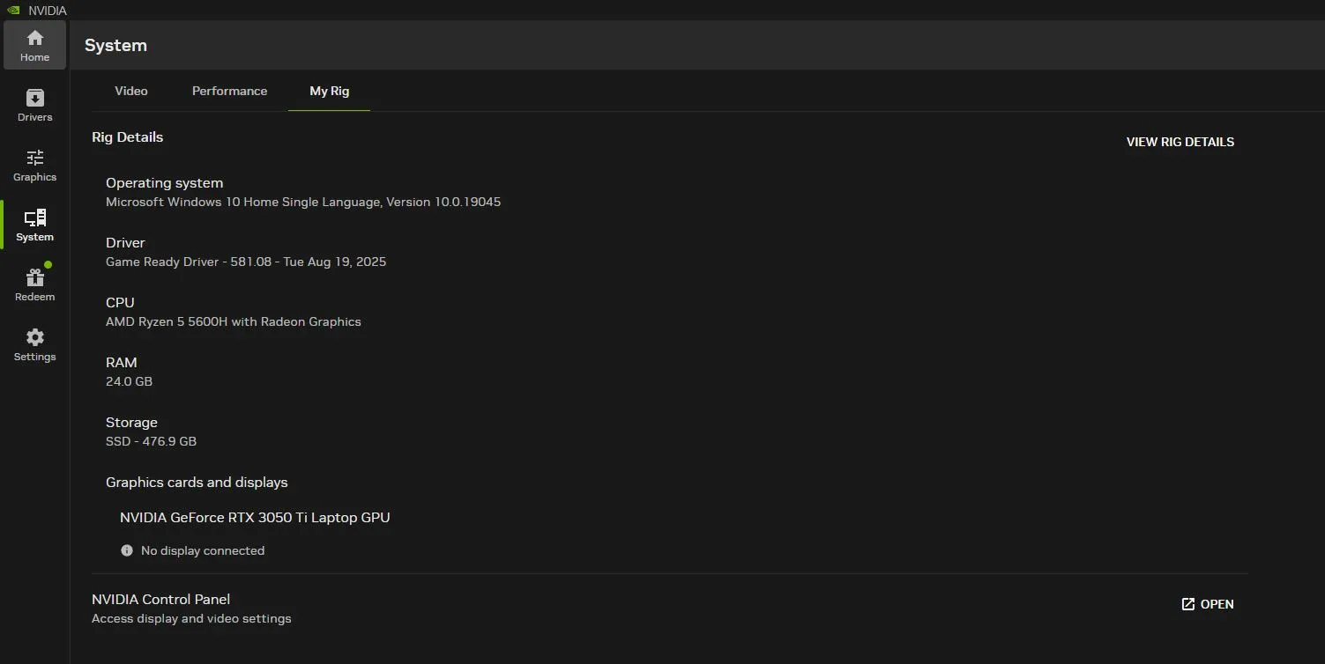Open Settings gear in sidebar
Viewport: 1325px width, 664px height.
[x=34, y=337]
